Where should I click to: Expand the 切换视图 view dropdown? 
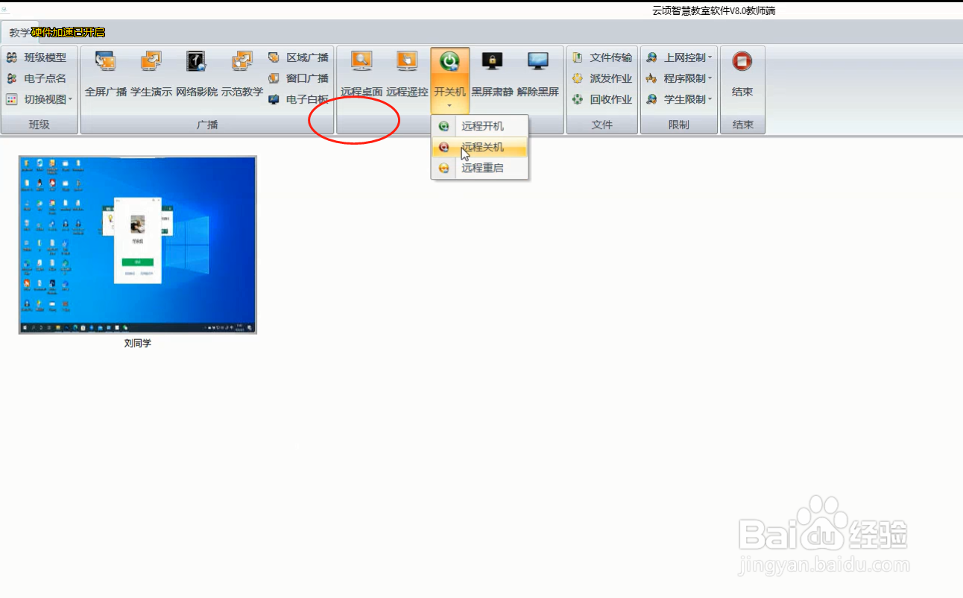pos(39,99)
